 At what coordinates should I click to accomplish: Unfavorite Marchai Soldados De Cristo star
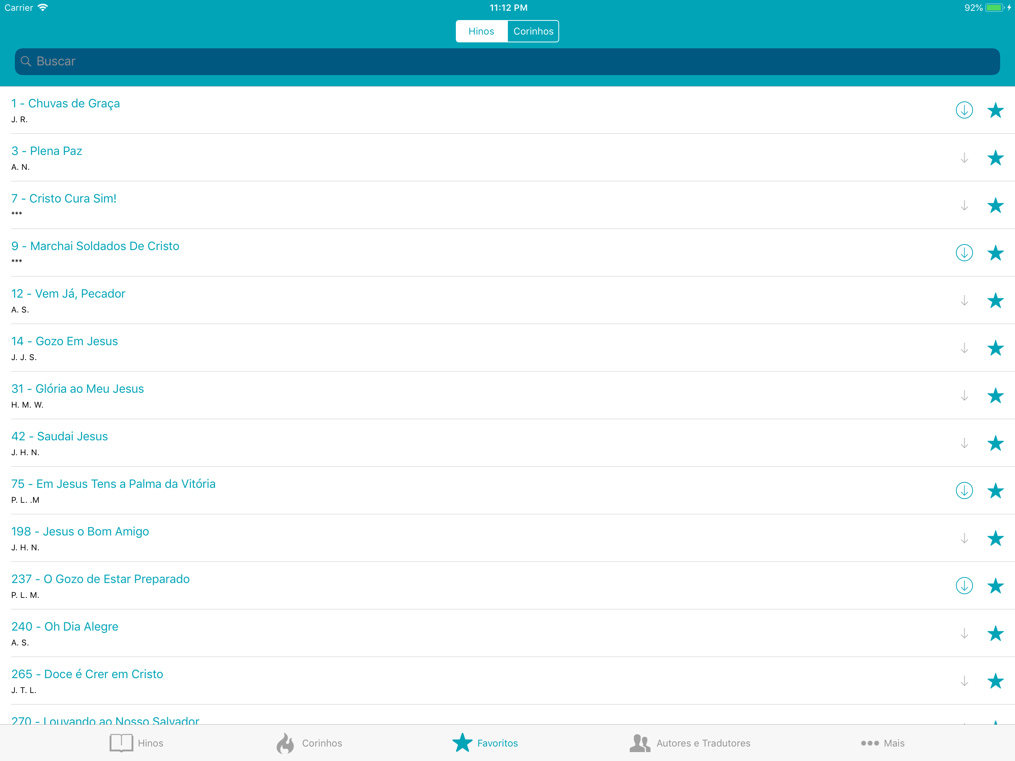pos(995,253)
